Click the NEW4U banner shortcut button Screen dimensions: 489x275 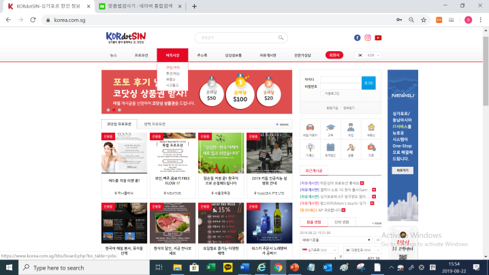click(403, 170)
